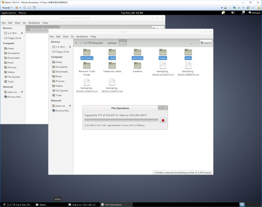Go up with path bar left chevron

pyautogui.click(x=76, y=43)
